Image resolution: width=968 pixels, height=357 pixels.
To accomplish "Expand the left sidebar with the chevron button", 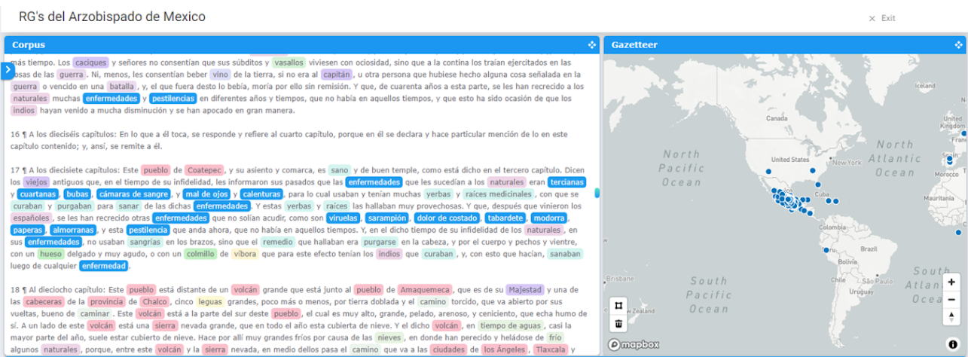I will [8, 70].
